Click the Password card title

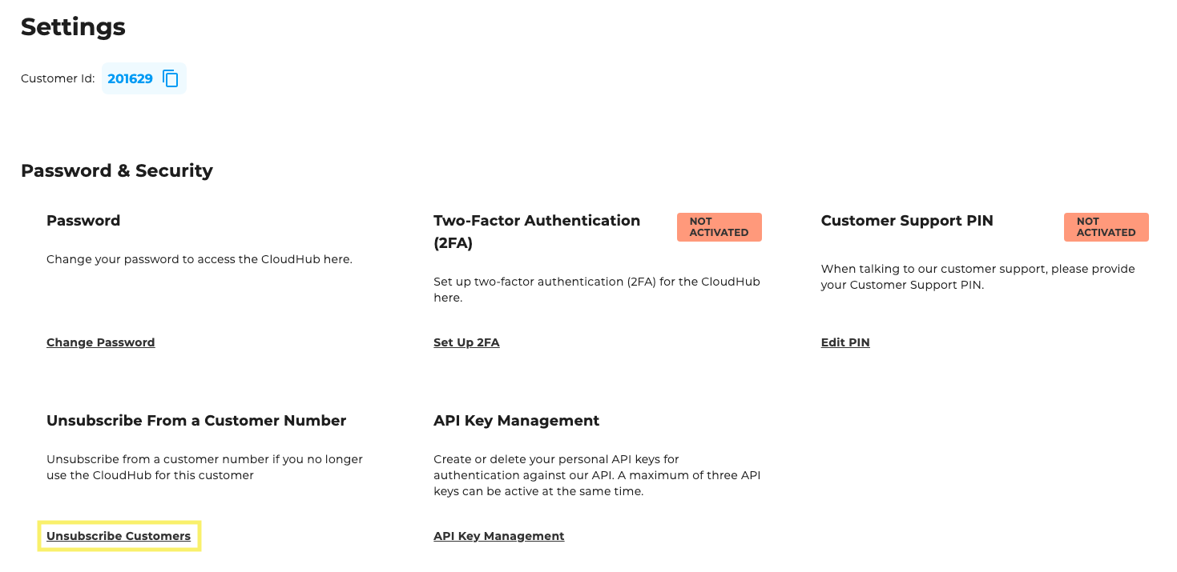[x=83, y=221]
